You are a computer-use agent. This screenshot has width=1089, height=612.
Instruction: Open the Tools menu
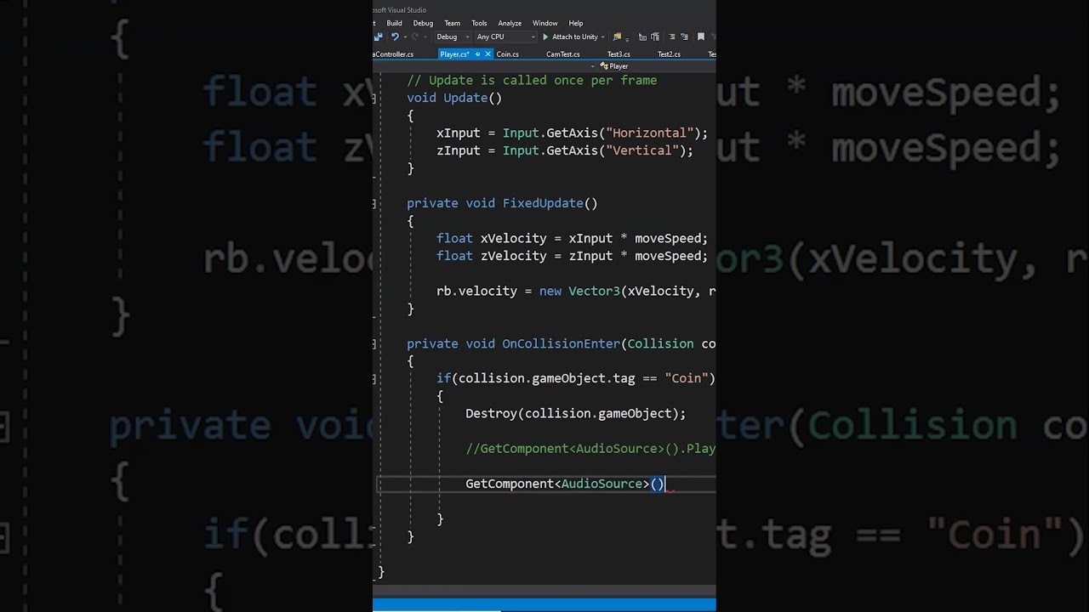pyautogui.click(x=479, y=23)
